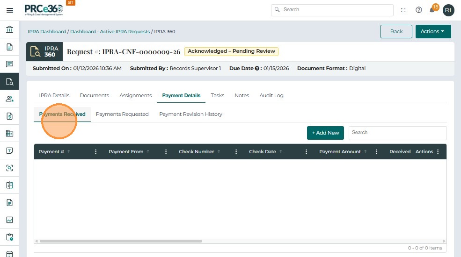Expand the Actions dropdown button
This screenshot has width=461, height=257.
coord(433,31)
